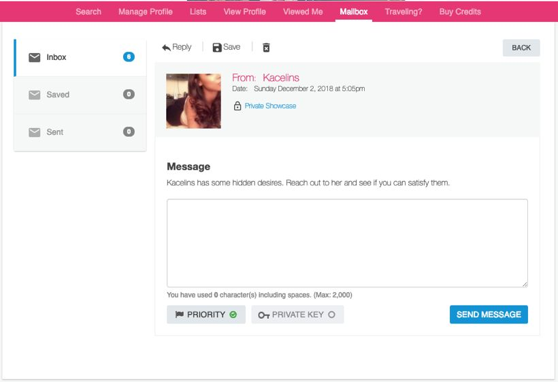Focus the message text area

(x=347, y=243)
